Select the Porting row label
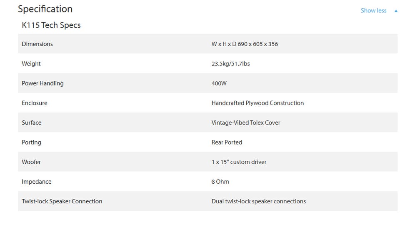Screen dimensions: 400x225 pos(31,142)
